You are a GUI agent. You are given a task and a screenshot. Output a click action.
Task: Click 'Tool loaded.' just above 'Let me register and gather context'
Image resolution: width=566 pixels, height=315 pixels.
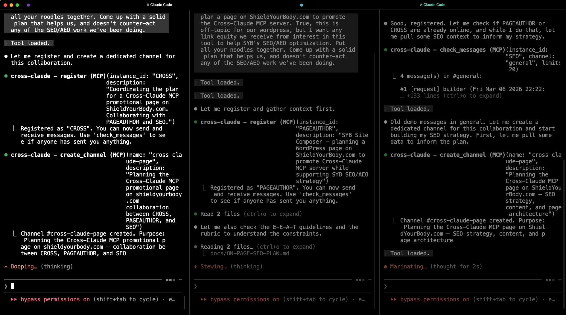[218, 96]
